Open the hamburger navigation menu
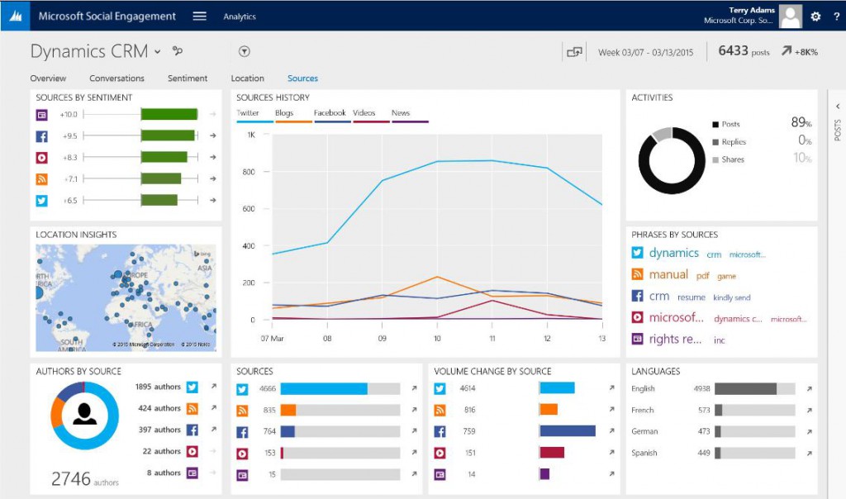The width and height of the screenshot is (846, 499). [x=198, y=15]
